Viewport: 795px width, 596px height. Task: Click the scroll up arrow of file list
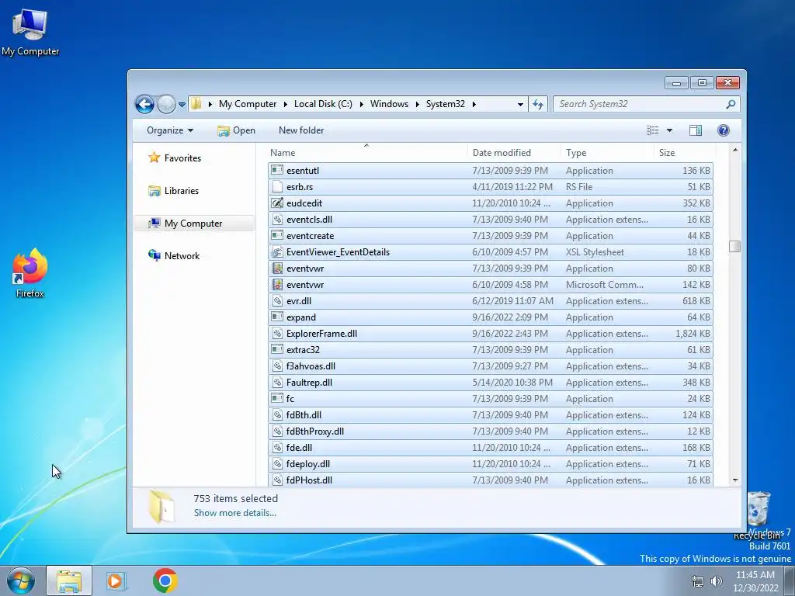(735, 151)
